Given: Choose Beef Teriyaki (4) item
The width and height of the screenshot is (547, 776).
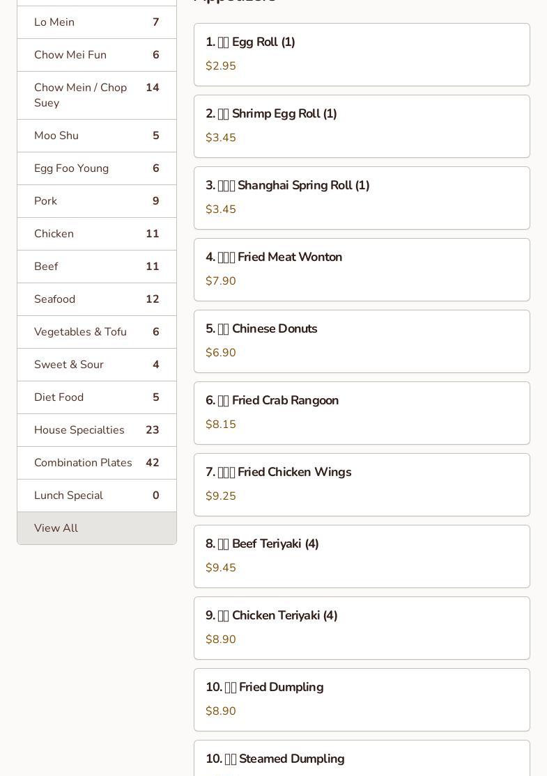Looking at the screenshot, I should [x=362, y=557].
